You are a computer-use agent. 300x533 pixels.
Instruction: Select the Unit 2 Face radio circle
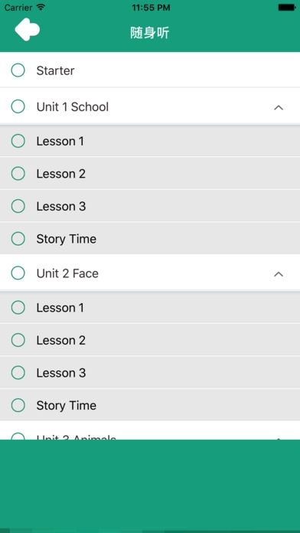[18, 273]
